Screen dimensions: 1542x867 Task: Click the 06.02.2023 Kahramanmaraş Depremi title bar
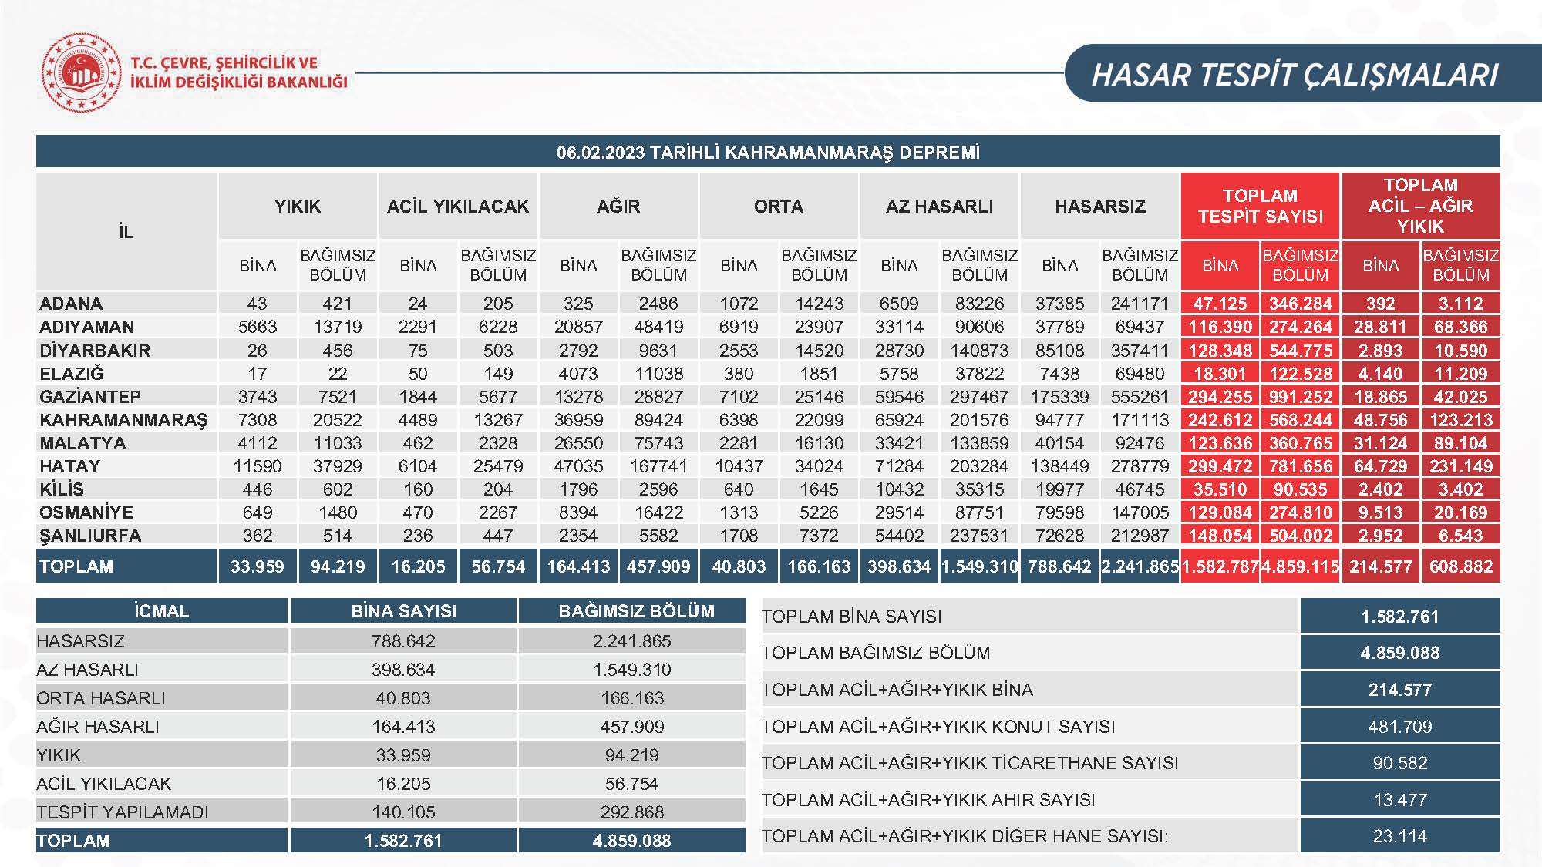[768, 152]
